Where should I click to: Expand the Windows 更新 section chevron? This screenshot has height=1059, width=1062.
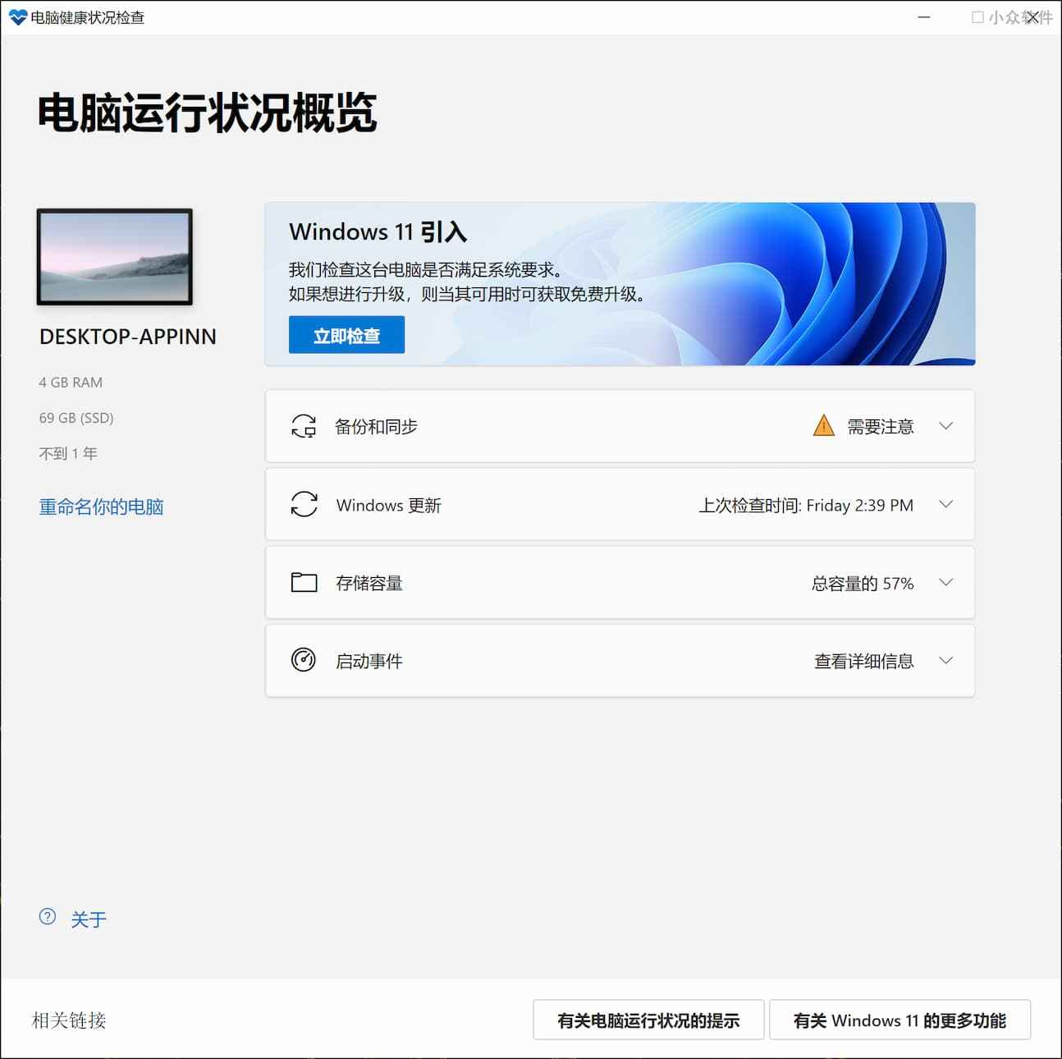pyautogui.click(x=945, y=504)
